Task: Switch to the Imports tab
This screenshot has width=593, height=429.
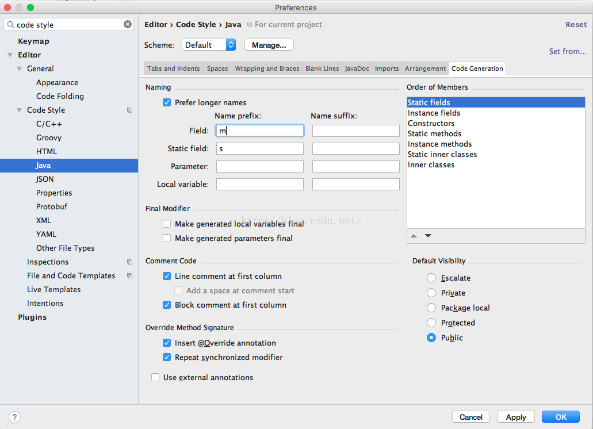Action: (x=387, y=68)
